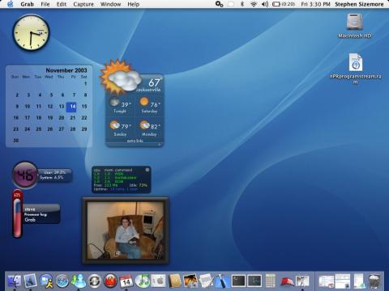389x291 pixels.
Task: Click the battery status icon showing 0:20
Action: pos(284,4)
